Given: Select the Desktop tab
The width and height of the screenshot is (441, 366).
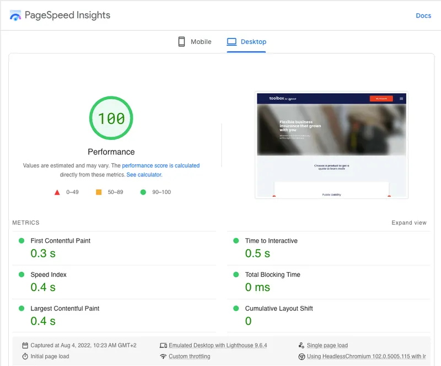Looking at the screenshot, I should 246,41.
